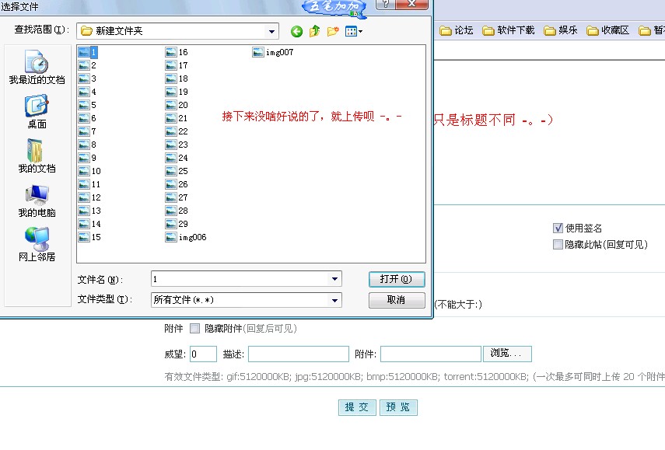The height and width of the screenshot is (450, 665).
Task: Open My Computer in the sidebar
Action: pos(37,201)
